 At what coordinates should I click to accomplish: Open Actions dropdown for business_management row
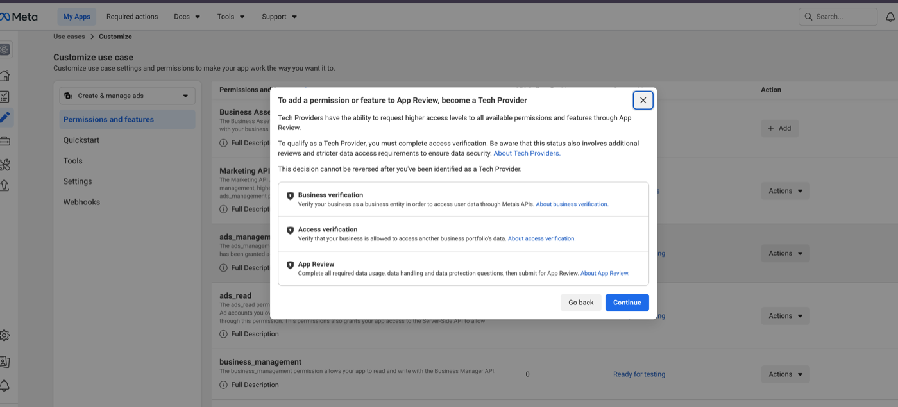(x=785, y=374)
